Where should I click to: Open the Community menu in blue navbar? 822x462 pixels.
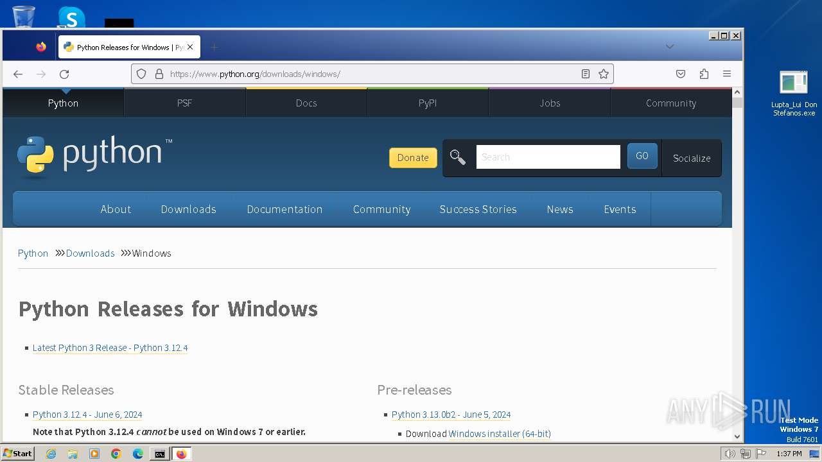click(381, 209)
